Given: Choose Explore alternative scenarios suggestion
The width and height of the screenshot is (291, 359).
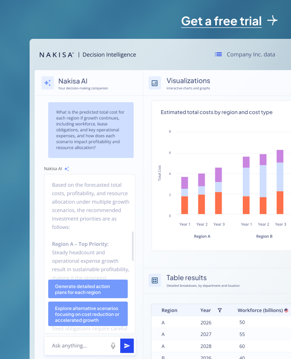Looking at the screenshot, I should [x=88, y=314].
